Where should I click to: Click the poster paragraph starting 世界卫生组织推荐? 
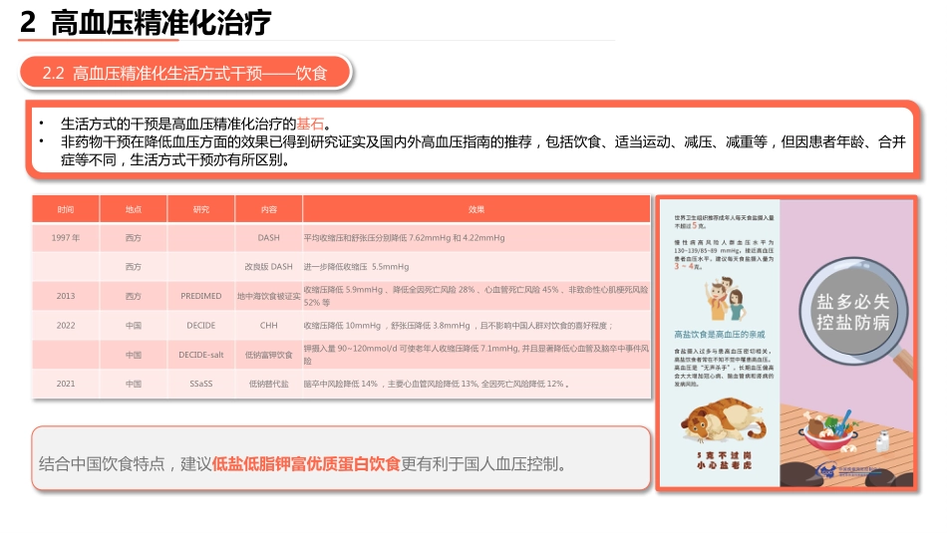click(724, 221)
